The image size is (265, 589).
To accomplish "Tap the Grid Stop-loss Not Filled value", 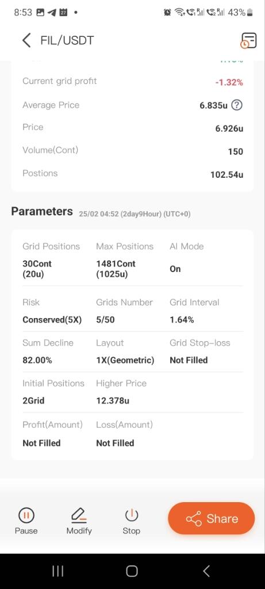I will (189, 360).
